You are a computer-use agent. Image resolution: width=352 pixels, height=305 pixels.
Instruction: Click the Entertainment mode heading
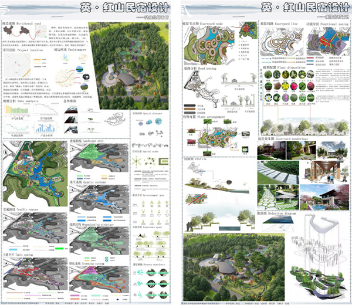pyautogui.click(x=148, y=195)
